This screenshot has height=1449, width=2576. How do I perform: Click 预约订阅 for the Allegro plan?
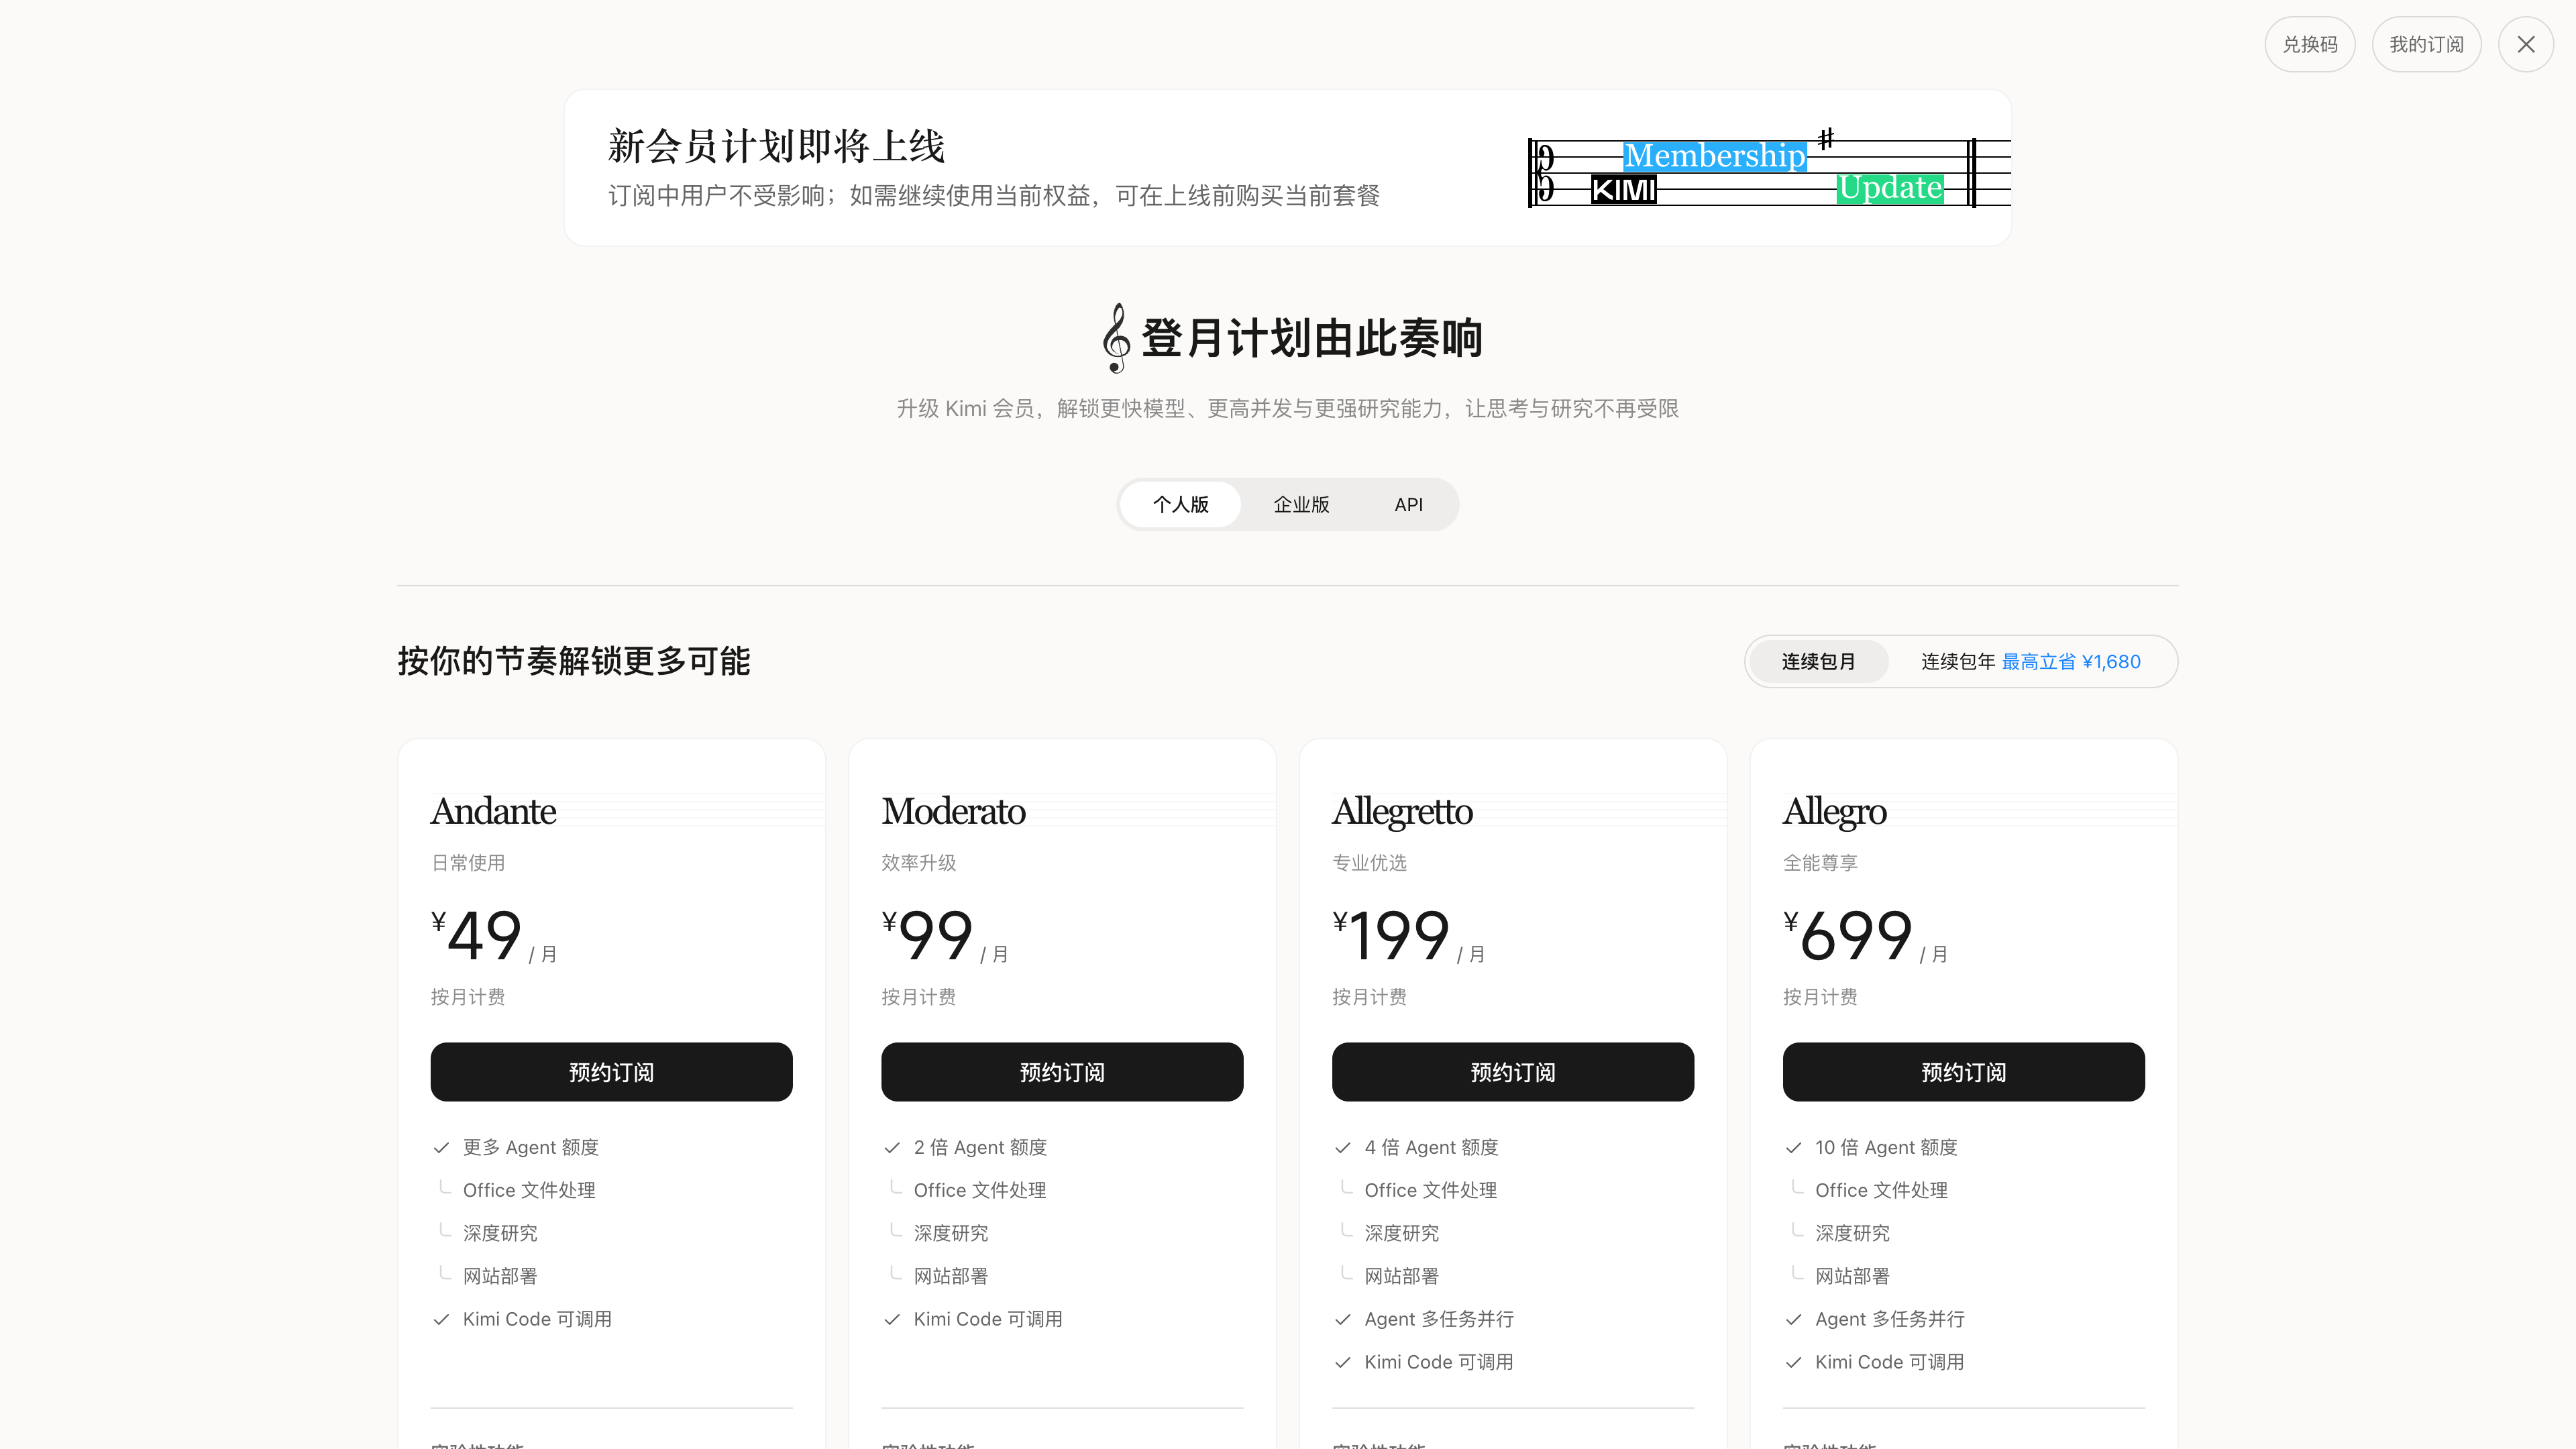[x=1963, y=1072]
